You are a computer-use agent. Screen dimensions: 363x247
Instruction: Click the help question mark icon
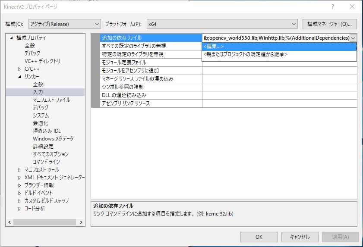333,7
